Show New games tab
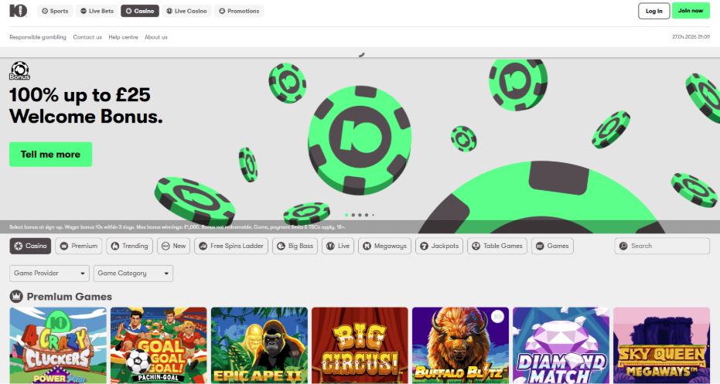 coord(173,246)
